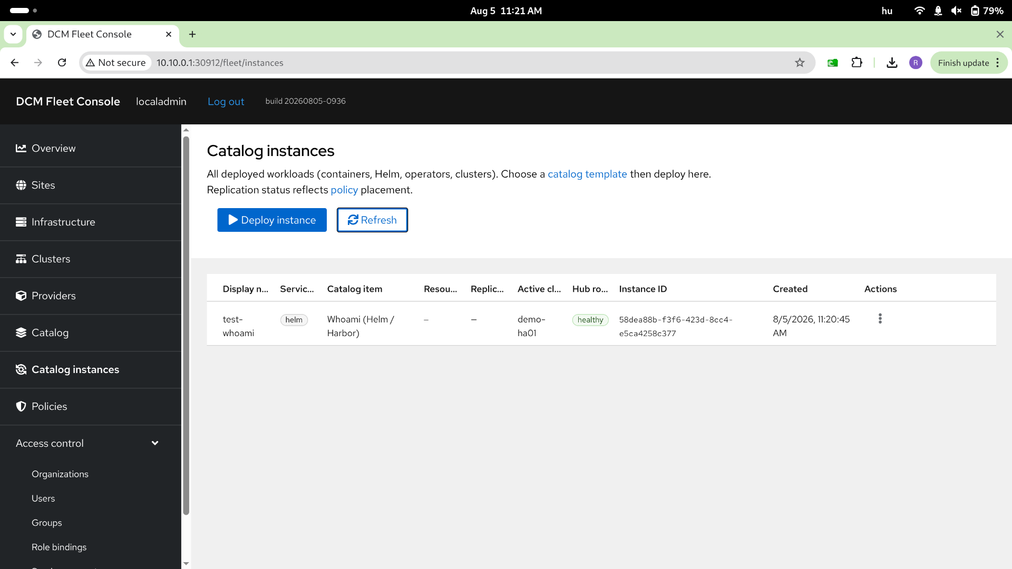Click the Not secure site info chip
The width and height of the screenshot is (1012, 569).
click(x=116, y=63)
